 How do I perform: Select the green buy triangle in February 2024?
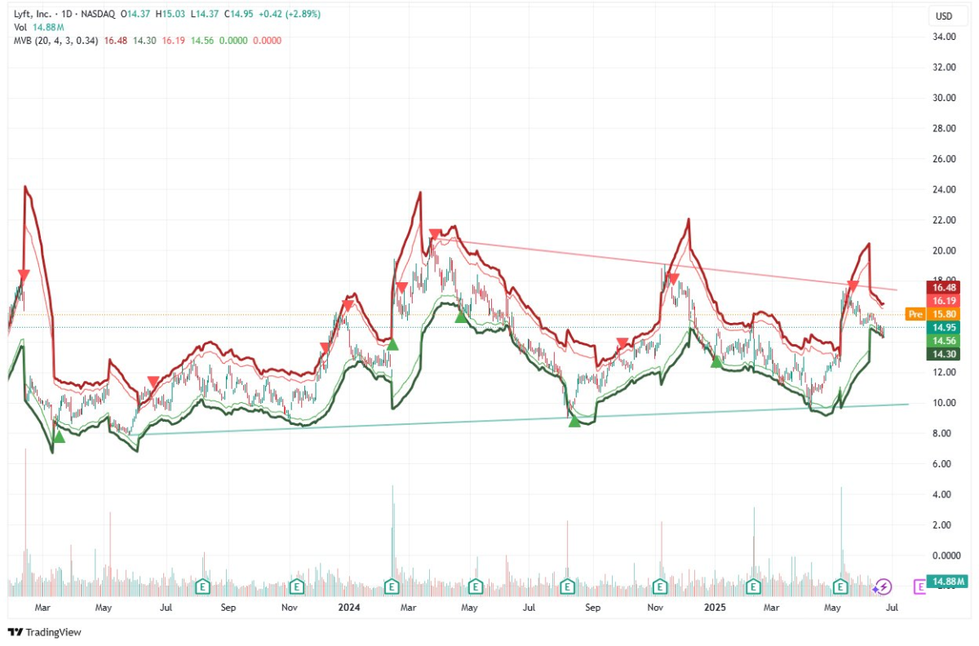click(x=392, y=344)
